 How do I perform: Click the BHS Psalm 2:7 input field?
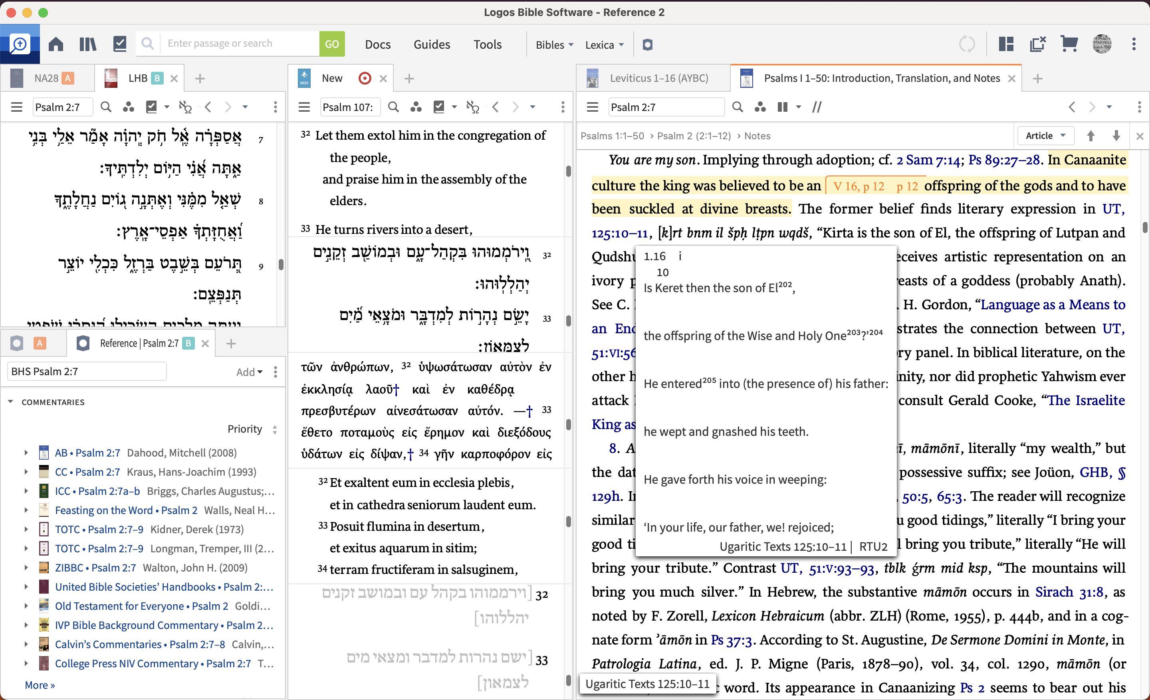coord(87,372)
